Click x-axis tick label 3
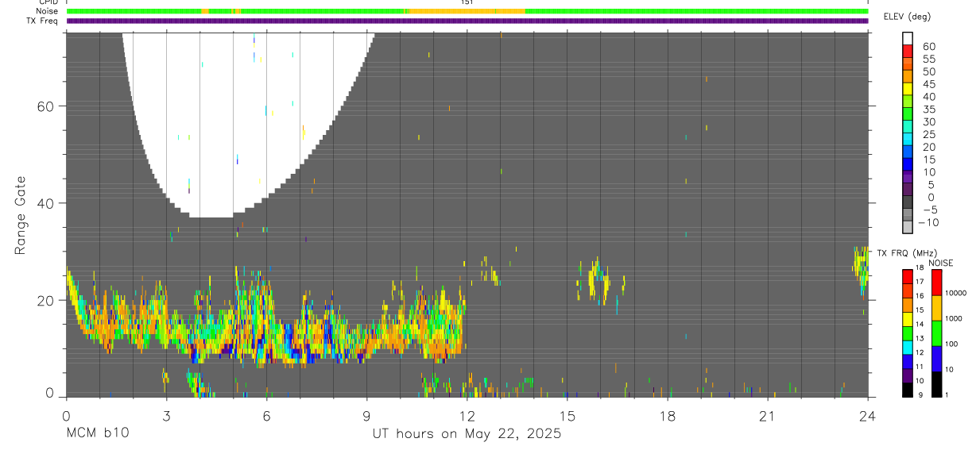976x450 pixels. tap(166, 415)
